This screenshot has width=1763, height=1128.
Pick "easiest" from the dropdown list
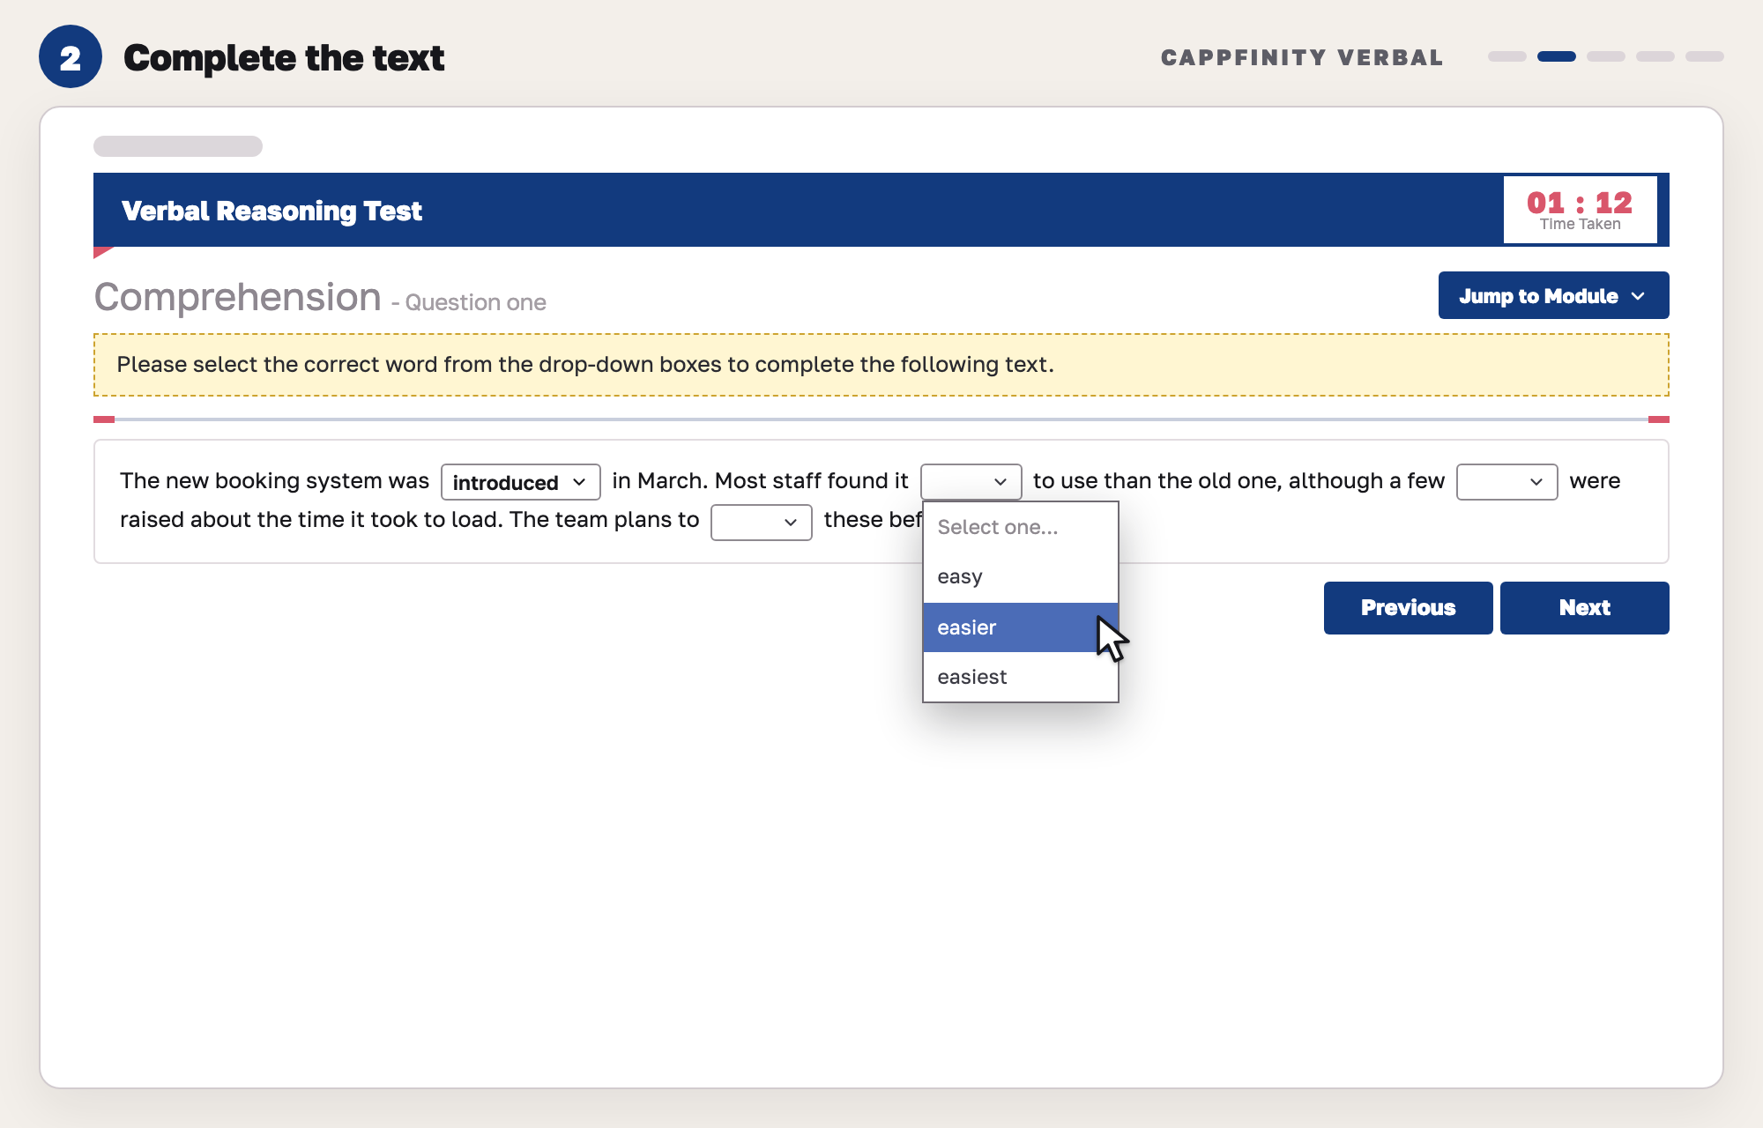click(x=1020, y=677)
